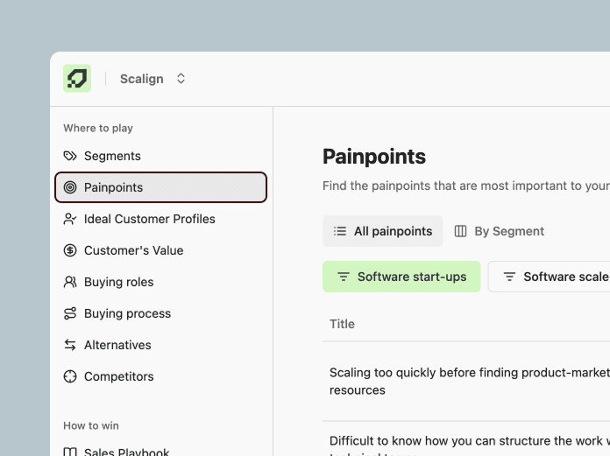Click the Alternatives swap arrows icon
Viewport: 610px width, 456px height.
[x=70, y=345]
